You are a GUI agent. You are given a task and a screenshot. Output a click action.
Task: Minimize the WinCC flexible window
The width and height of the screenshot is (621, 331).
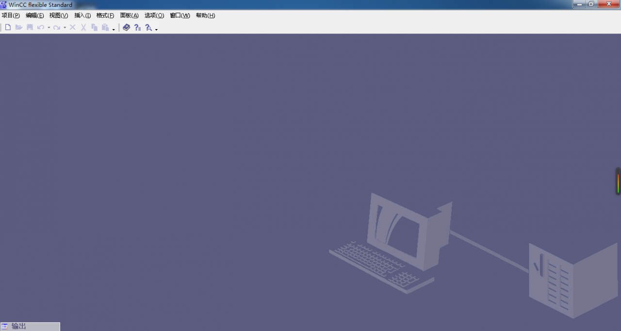click(x=579, y=4)
